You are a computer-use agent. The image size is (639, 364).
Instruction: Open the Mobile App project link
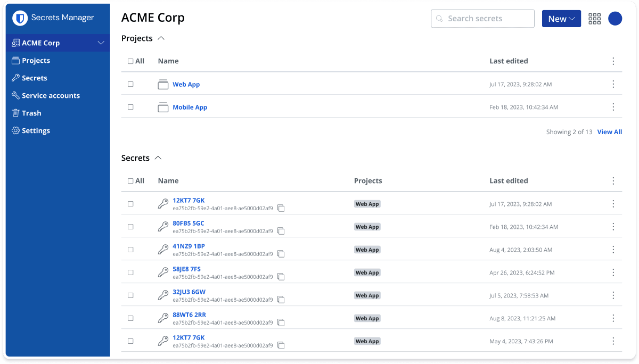190,107
